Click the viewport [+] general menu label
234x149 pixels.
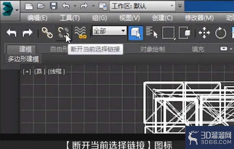point(27,72)
